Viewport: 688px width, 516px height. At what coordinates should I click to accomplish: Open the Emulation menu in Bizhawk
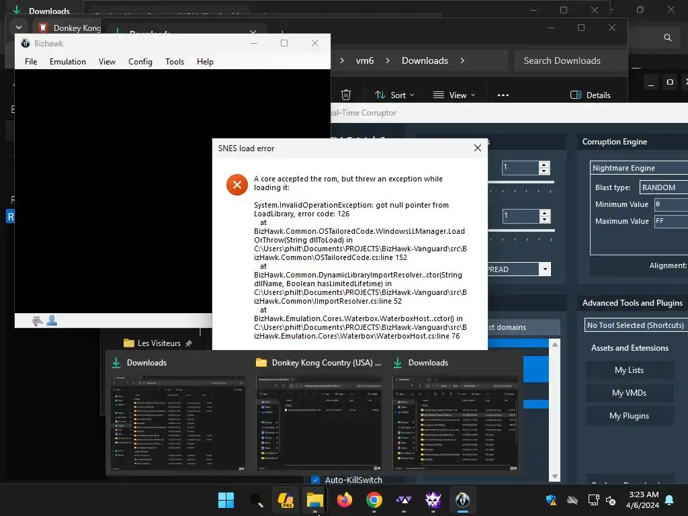[68, 61]
